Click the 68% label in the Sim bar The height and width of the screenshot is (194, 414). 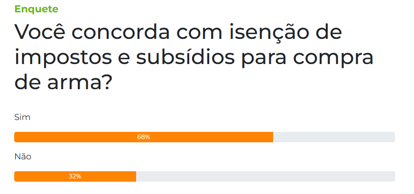click(x=144, y=137)
